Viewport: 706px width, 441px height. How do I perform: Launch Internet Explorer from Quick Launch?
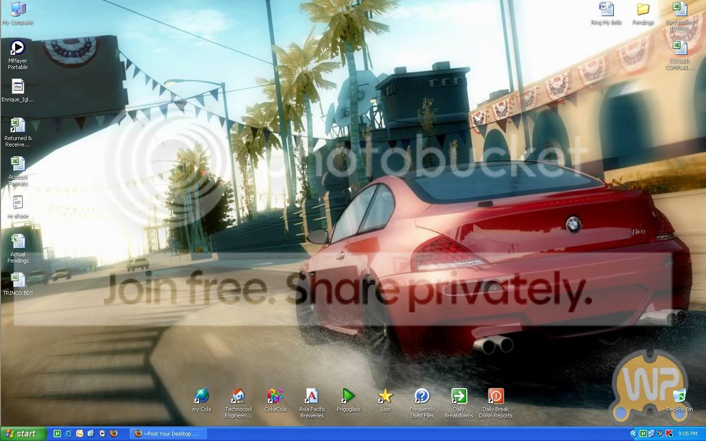(x=68, y=434)
